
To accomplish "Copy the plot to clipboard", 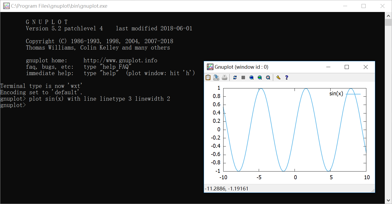I will pos(208,77).
